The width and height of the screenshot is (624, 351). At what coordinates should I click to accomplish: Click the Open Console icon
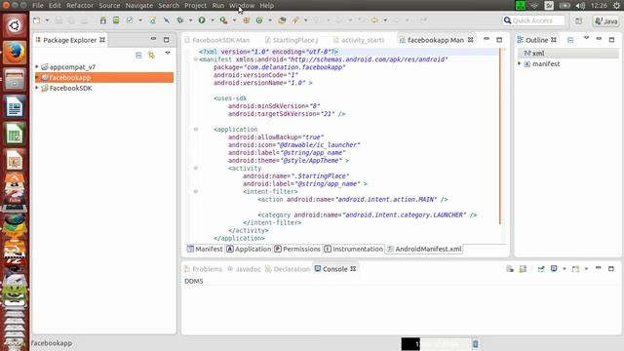click(x=575, y=269)
